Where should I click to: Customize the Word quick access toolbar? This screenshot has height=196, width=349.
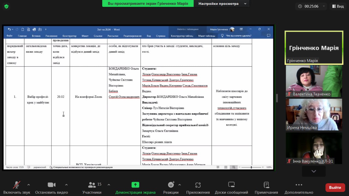point(46,29)
